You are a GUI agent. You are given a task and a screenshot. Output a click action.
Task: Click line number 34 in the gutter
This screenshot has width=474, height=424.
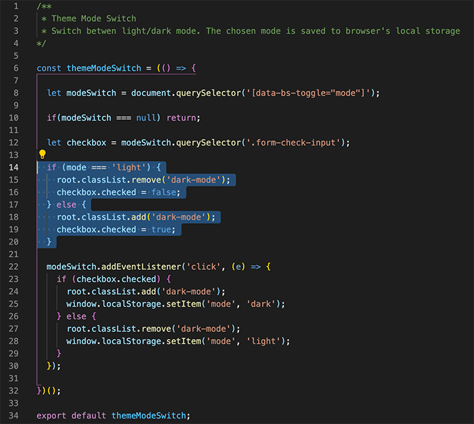click(x=14, y=415)
